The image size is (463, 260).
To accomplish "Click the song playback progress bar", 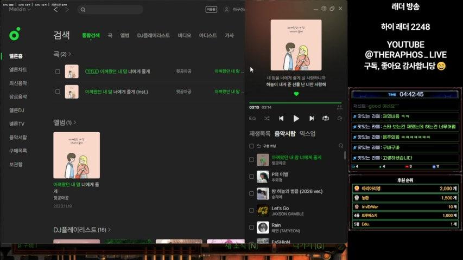I will pyautogui.click(x=295, y=103).
